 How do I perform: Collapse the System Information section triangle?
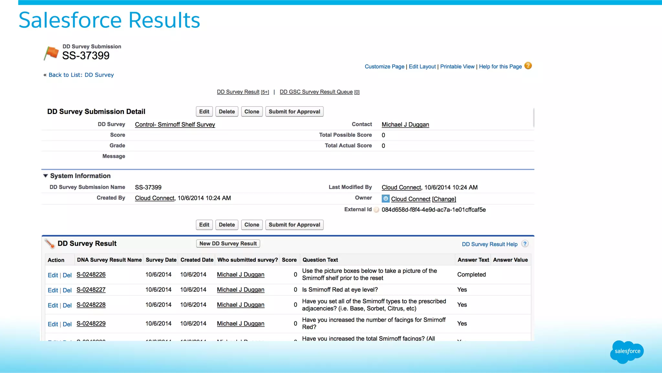[x=46, y=176]
